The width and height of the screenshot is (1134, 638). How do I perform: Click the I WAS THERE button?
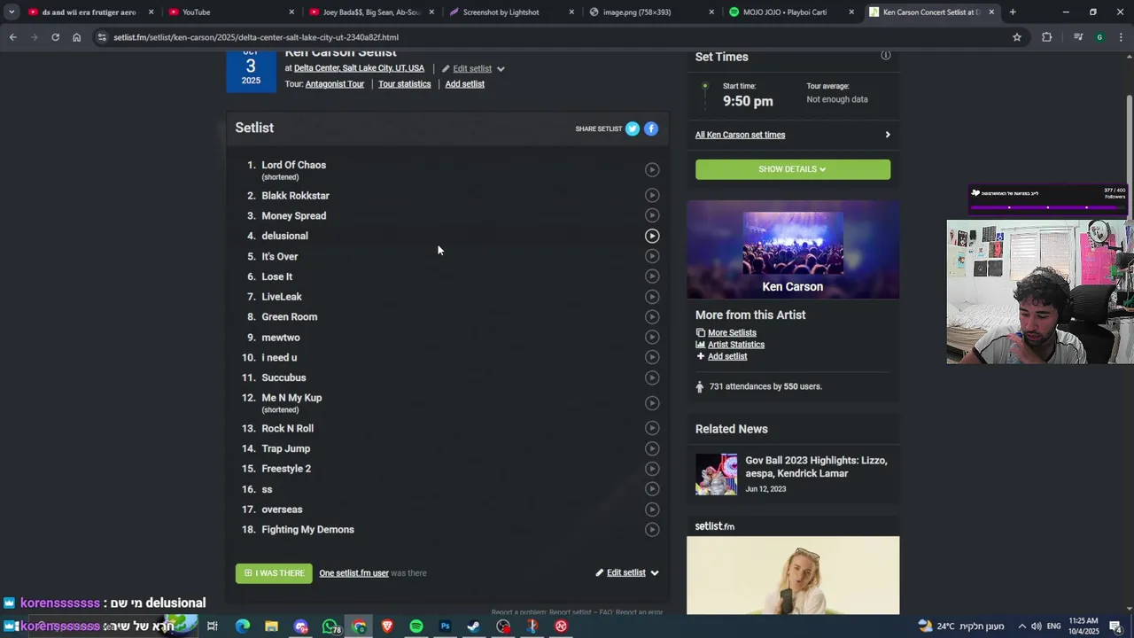(x=274, y=573)
